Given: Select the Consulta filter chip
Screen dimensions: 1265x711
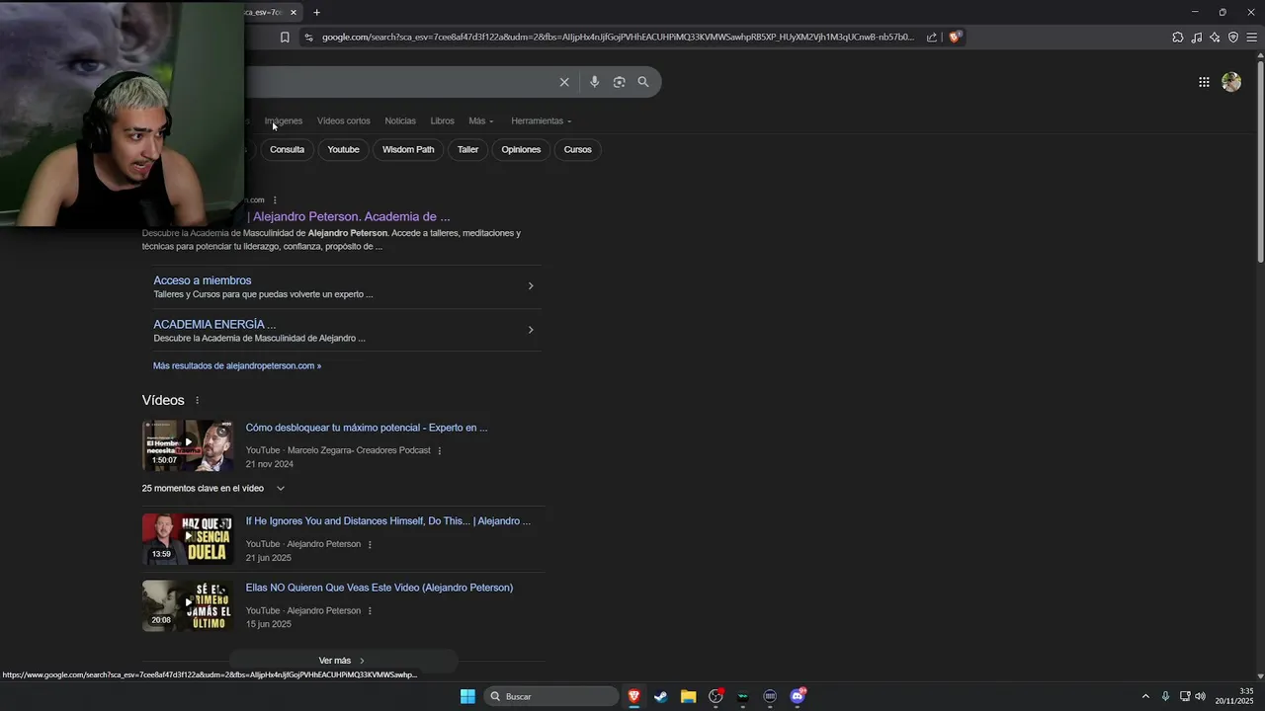Looking at the screenshot, I should (287, 149).
